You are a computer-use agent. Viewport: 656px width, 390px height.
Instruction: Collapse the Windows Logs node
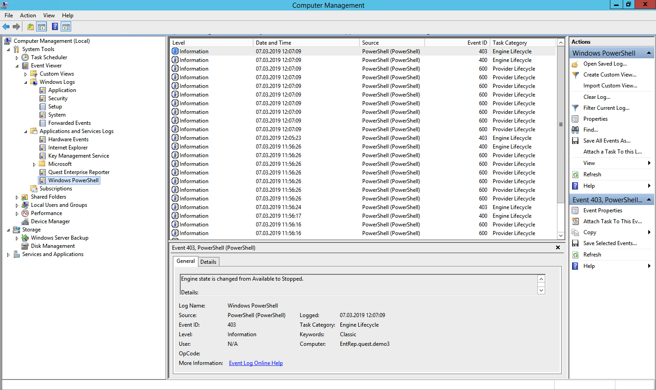[26, 82]
